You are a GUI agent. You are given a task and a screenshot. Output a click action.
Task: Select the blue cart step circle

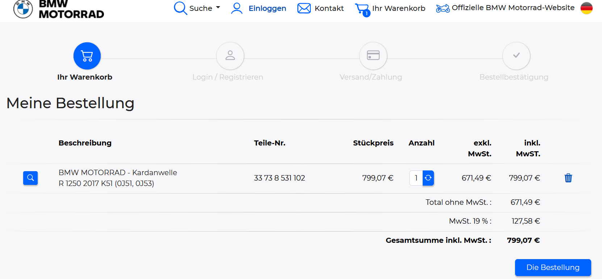pos(87,56)
